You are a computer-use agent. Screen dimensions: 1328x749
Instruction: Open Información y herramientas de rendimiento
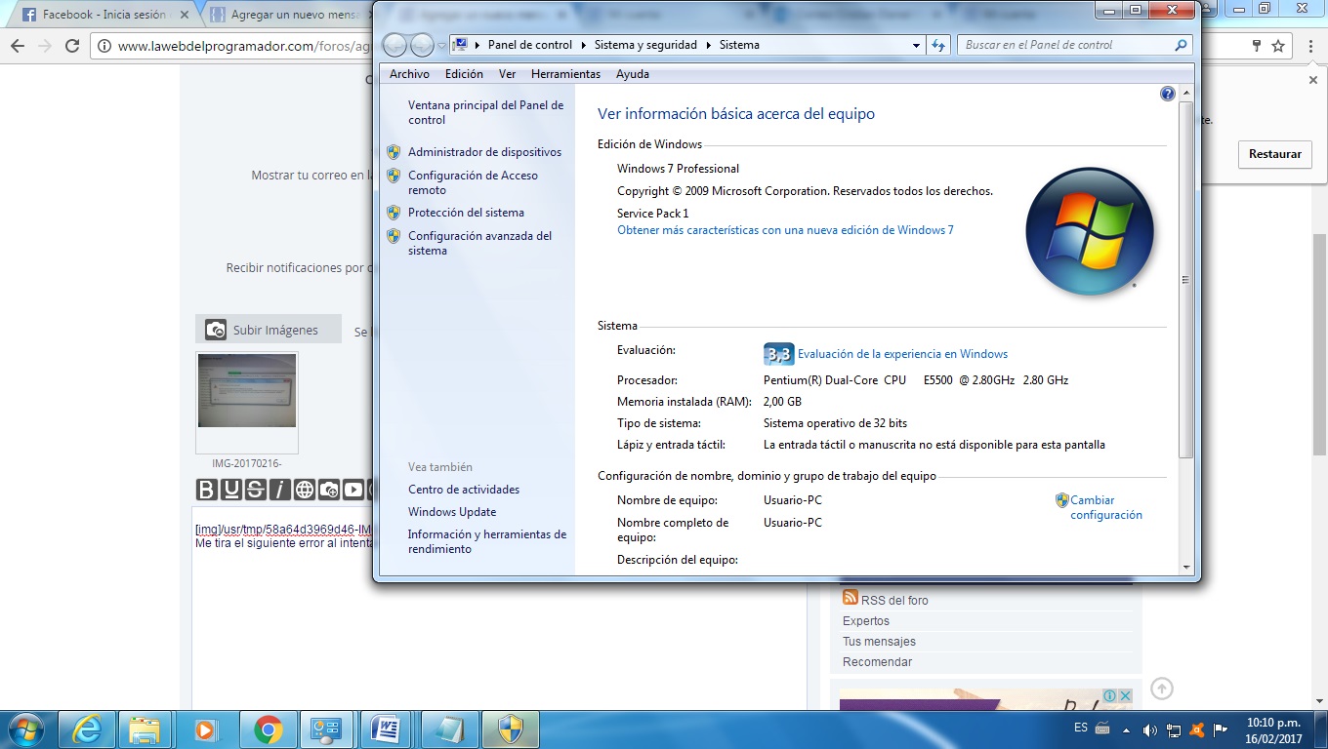[487, 541]
